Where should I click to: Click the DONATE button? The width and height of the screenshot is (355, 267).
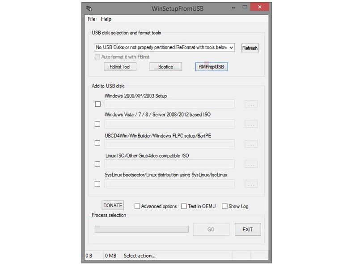[113, 205]
